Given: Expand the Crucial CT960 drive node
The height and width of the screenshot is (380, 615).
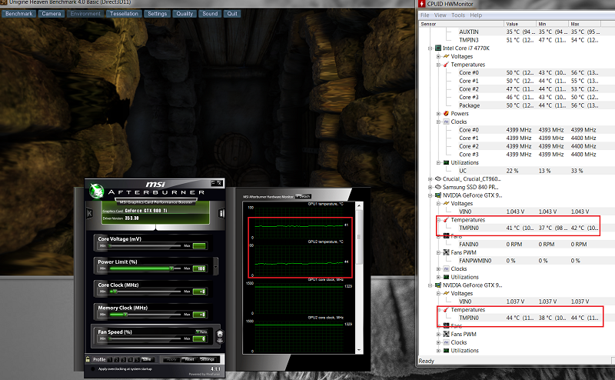Looking at the screenshot, I should click(x=430, y=179).
